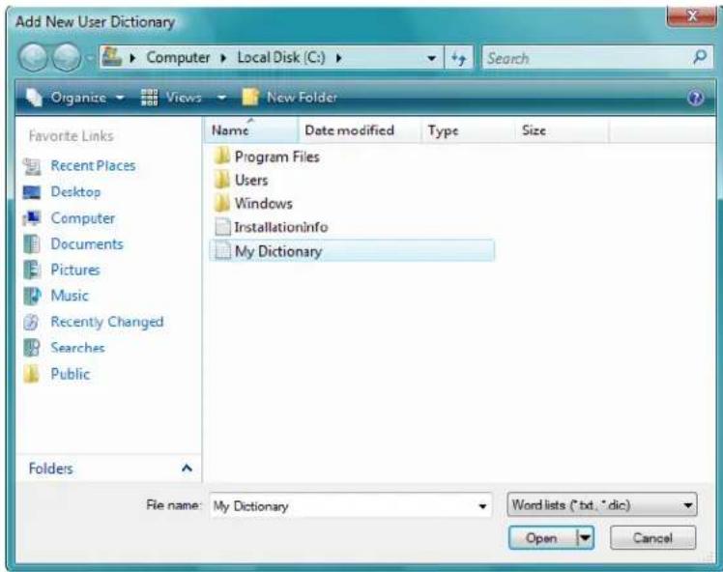The image size is (723, 572).
Task: Click the Documents icon in Favorite Links
Action: click(32, 243)
